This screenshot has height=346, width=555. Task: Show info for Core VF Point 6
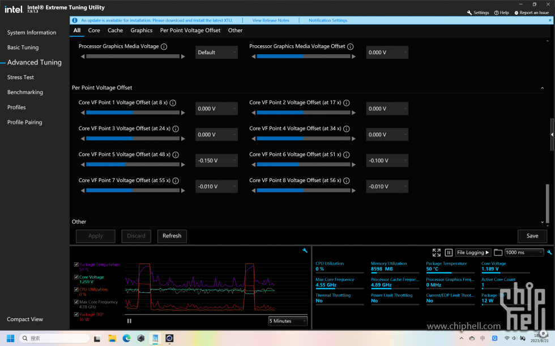[347, 155]
